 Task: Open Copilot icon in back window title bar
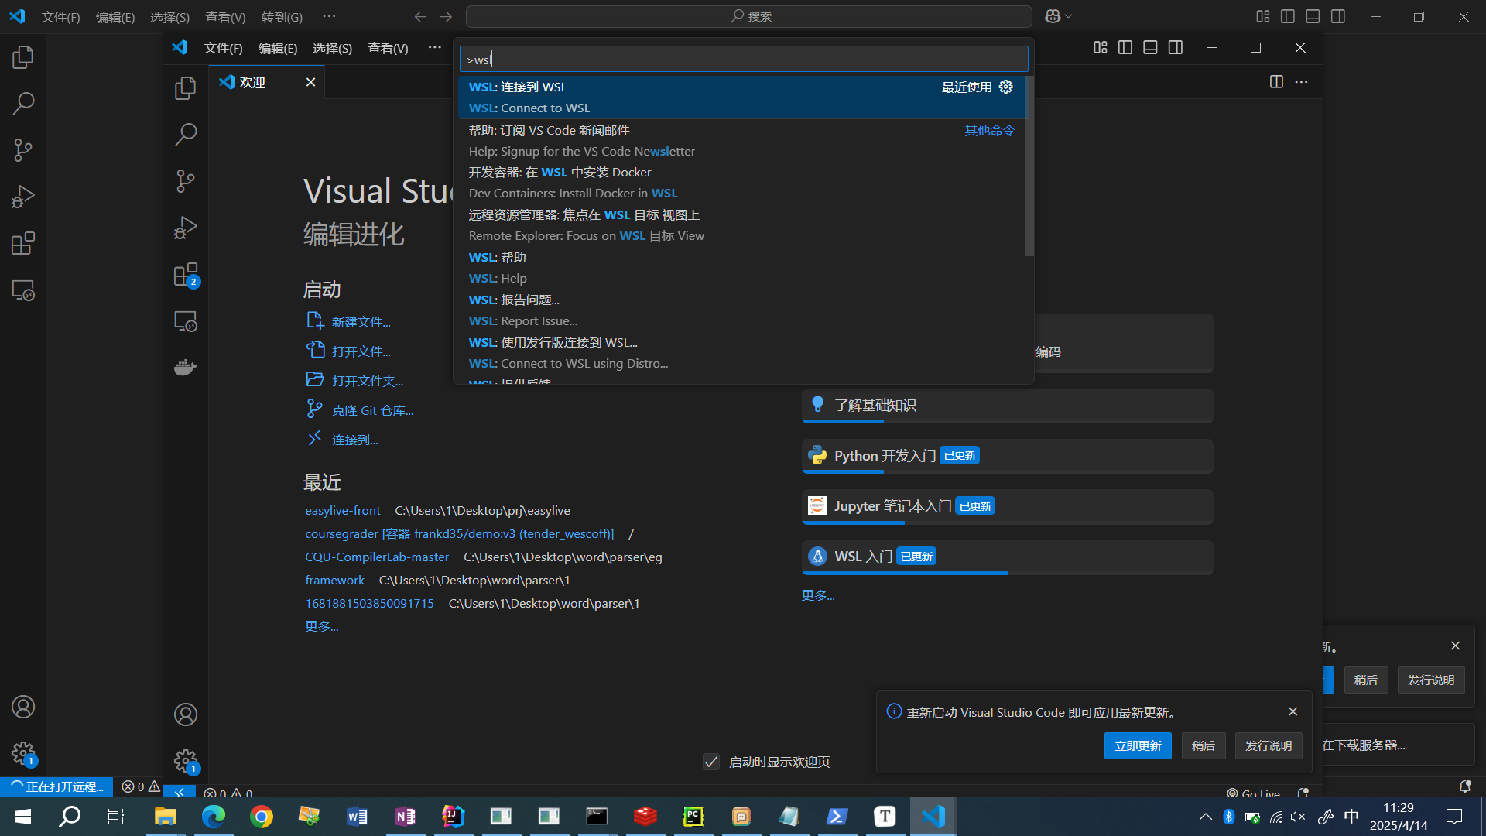(x=1053, y=16)
